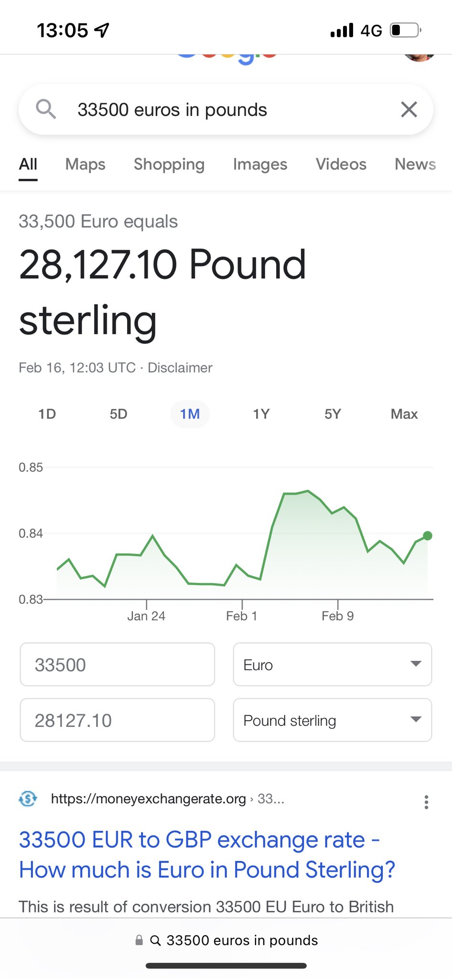Screen dimensions: 452x978
Task: Switch to the Maps tab
Action: 85,164
